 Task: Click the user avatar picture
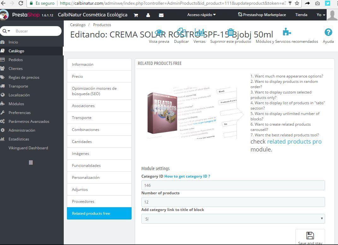click(x=332, y=15)
